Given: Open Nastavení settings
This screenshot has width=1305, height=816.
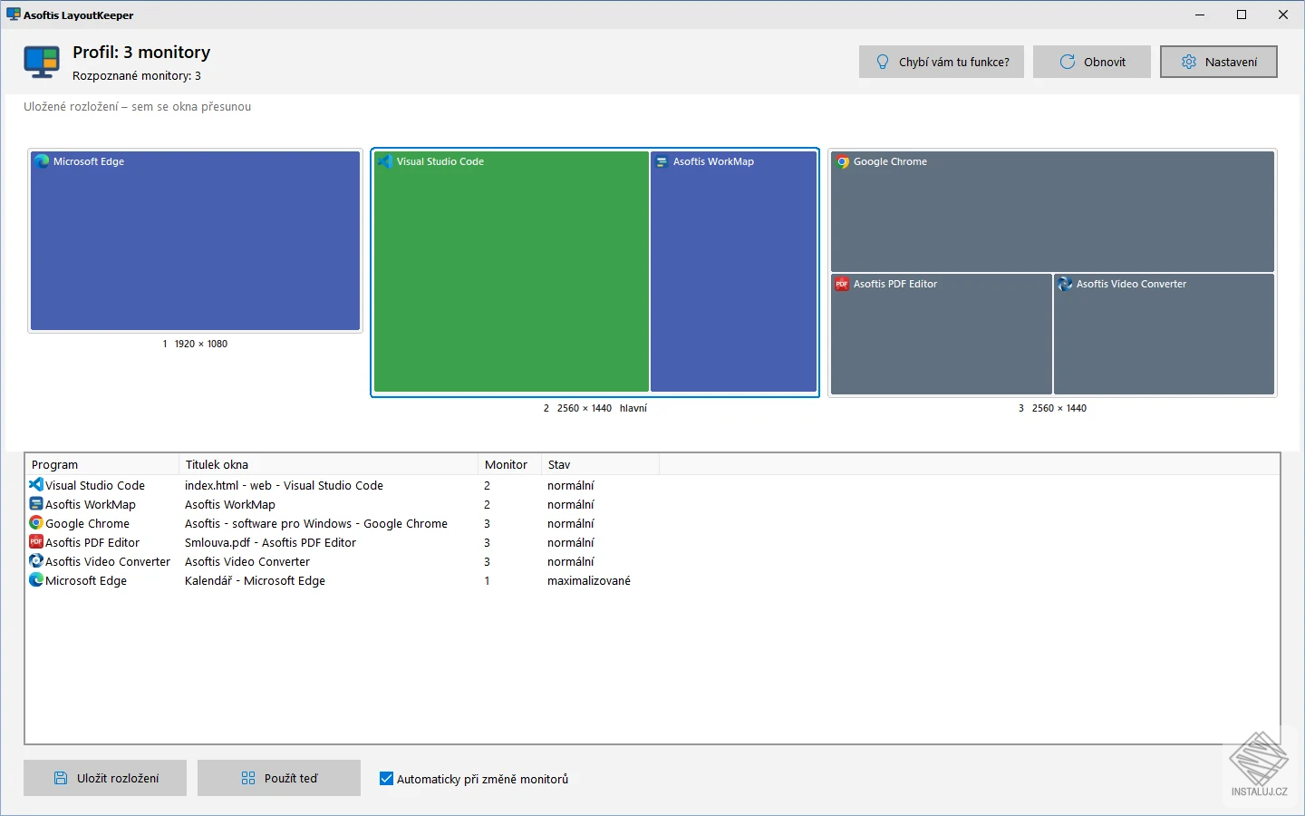Looking at the screenshot, I should 1219,62.
